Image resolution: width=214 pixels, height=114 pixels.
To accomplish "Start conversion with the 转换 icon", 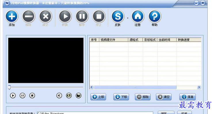I will 65,16.
